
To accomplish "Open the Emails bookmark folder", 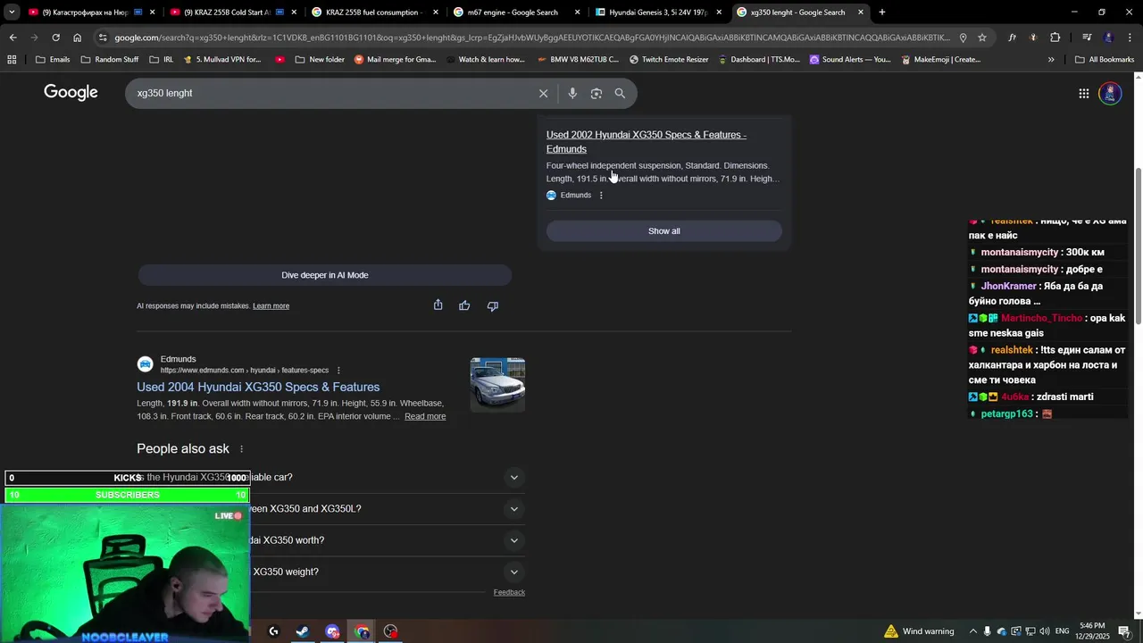I will tap(52, 60).
